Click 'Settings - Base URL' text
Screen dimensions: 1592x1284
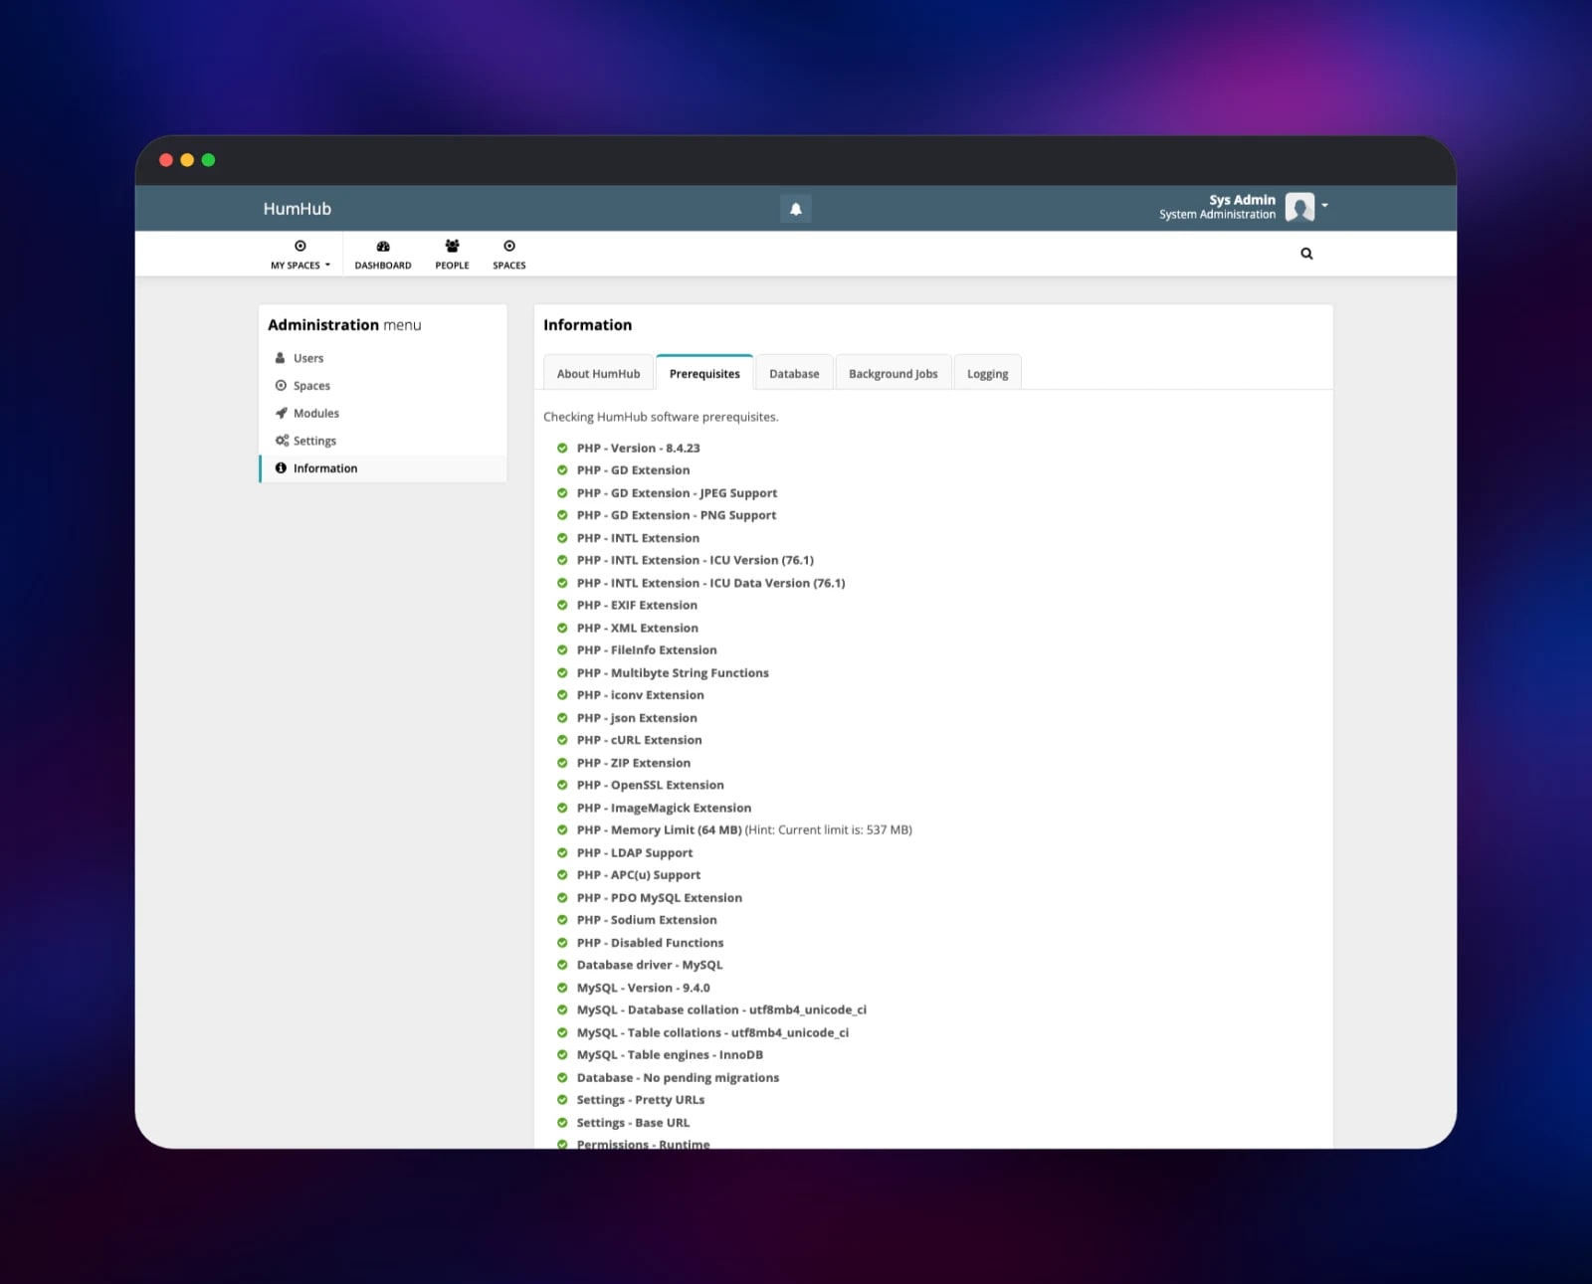point(633,1123)
